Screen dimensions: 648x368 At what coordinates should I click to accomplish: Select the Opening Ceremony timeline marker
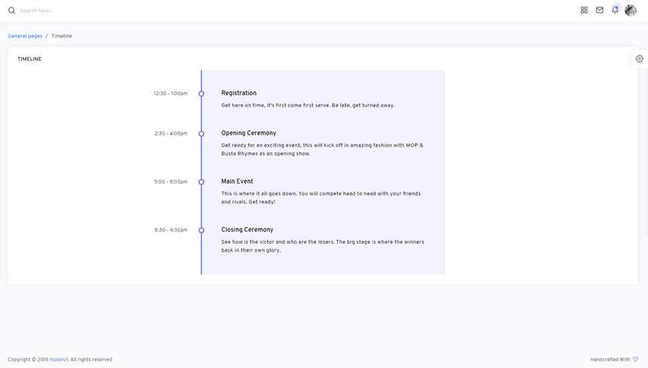point(202,134)
